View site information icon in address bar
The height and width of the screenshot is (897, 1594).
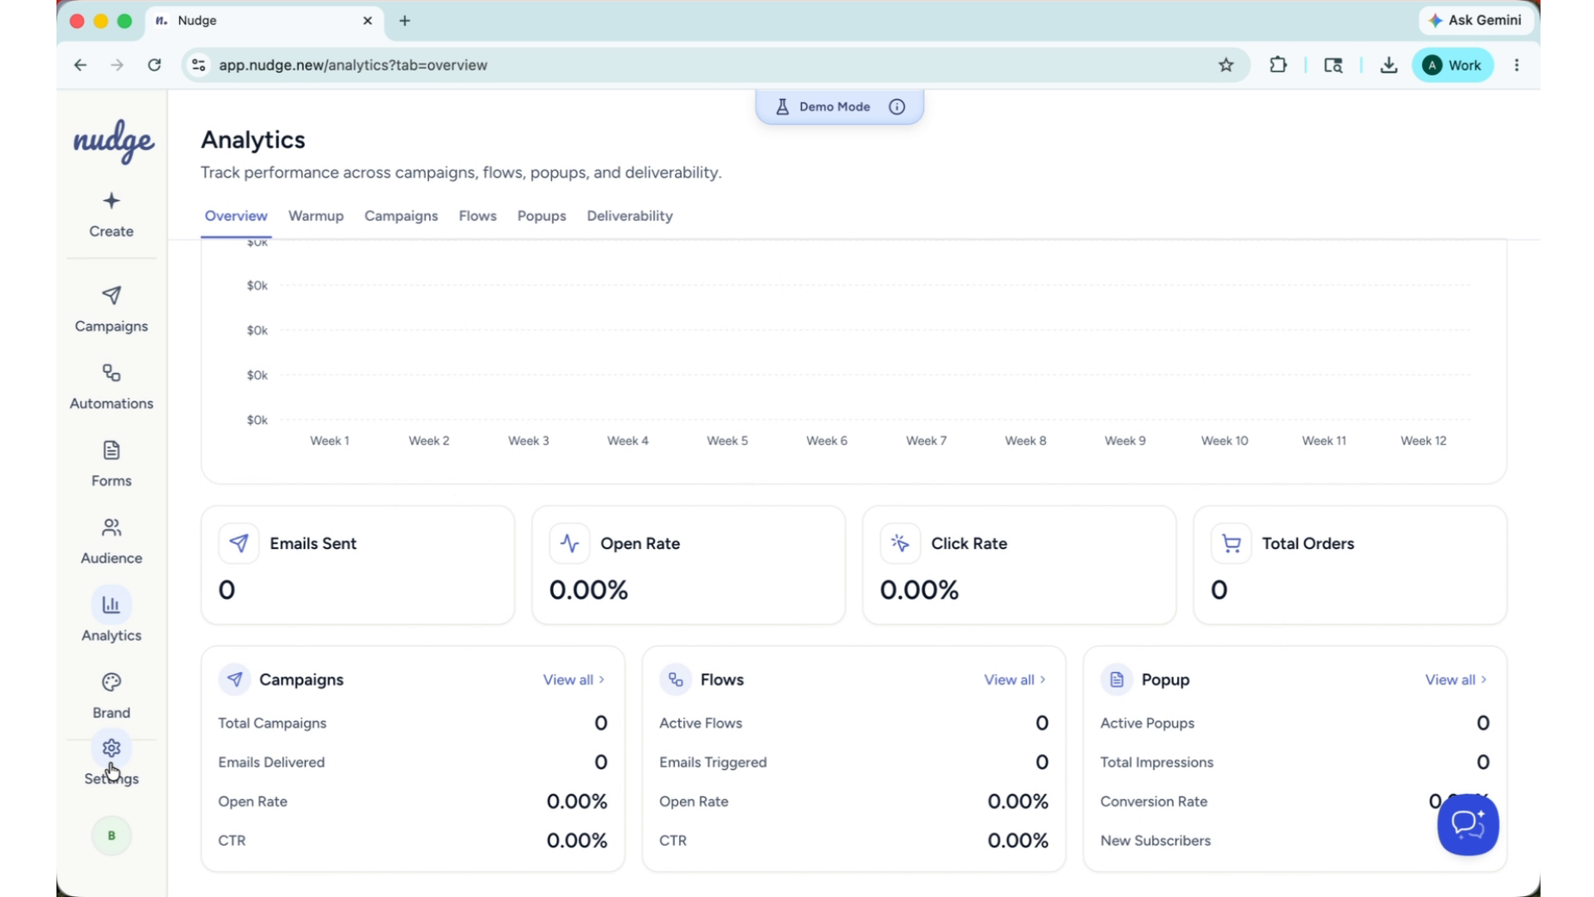[x=198, y=65]
